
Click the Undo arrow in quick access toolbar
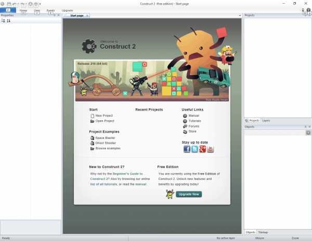coord(15,4)
